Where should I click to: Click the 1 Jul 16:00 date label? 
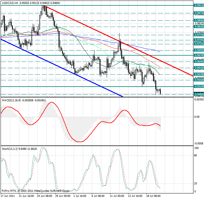80,196
